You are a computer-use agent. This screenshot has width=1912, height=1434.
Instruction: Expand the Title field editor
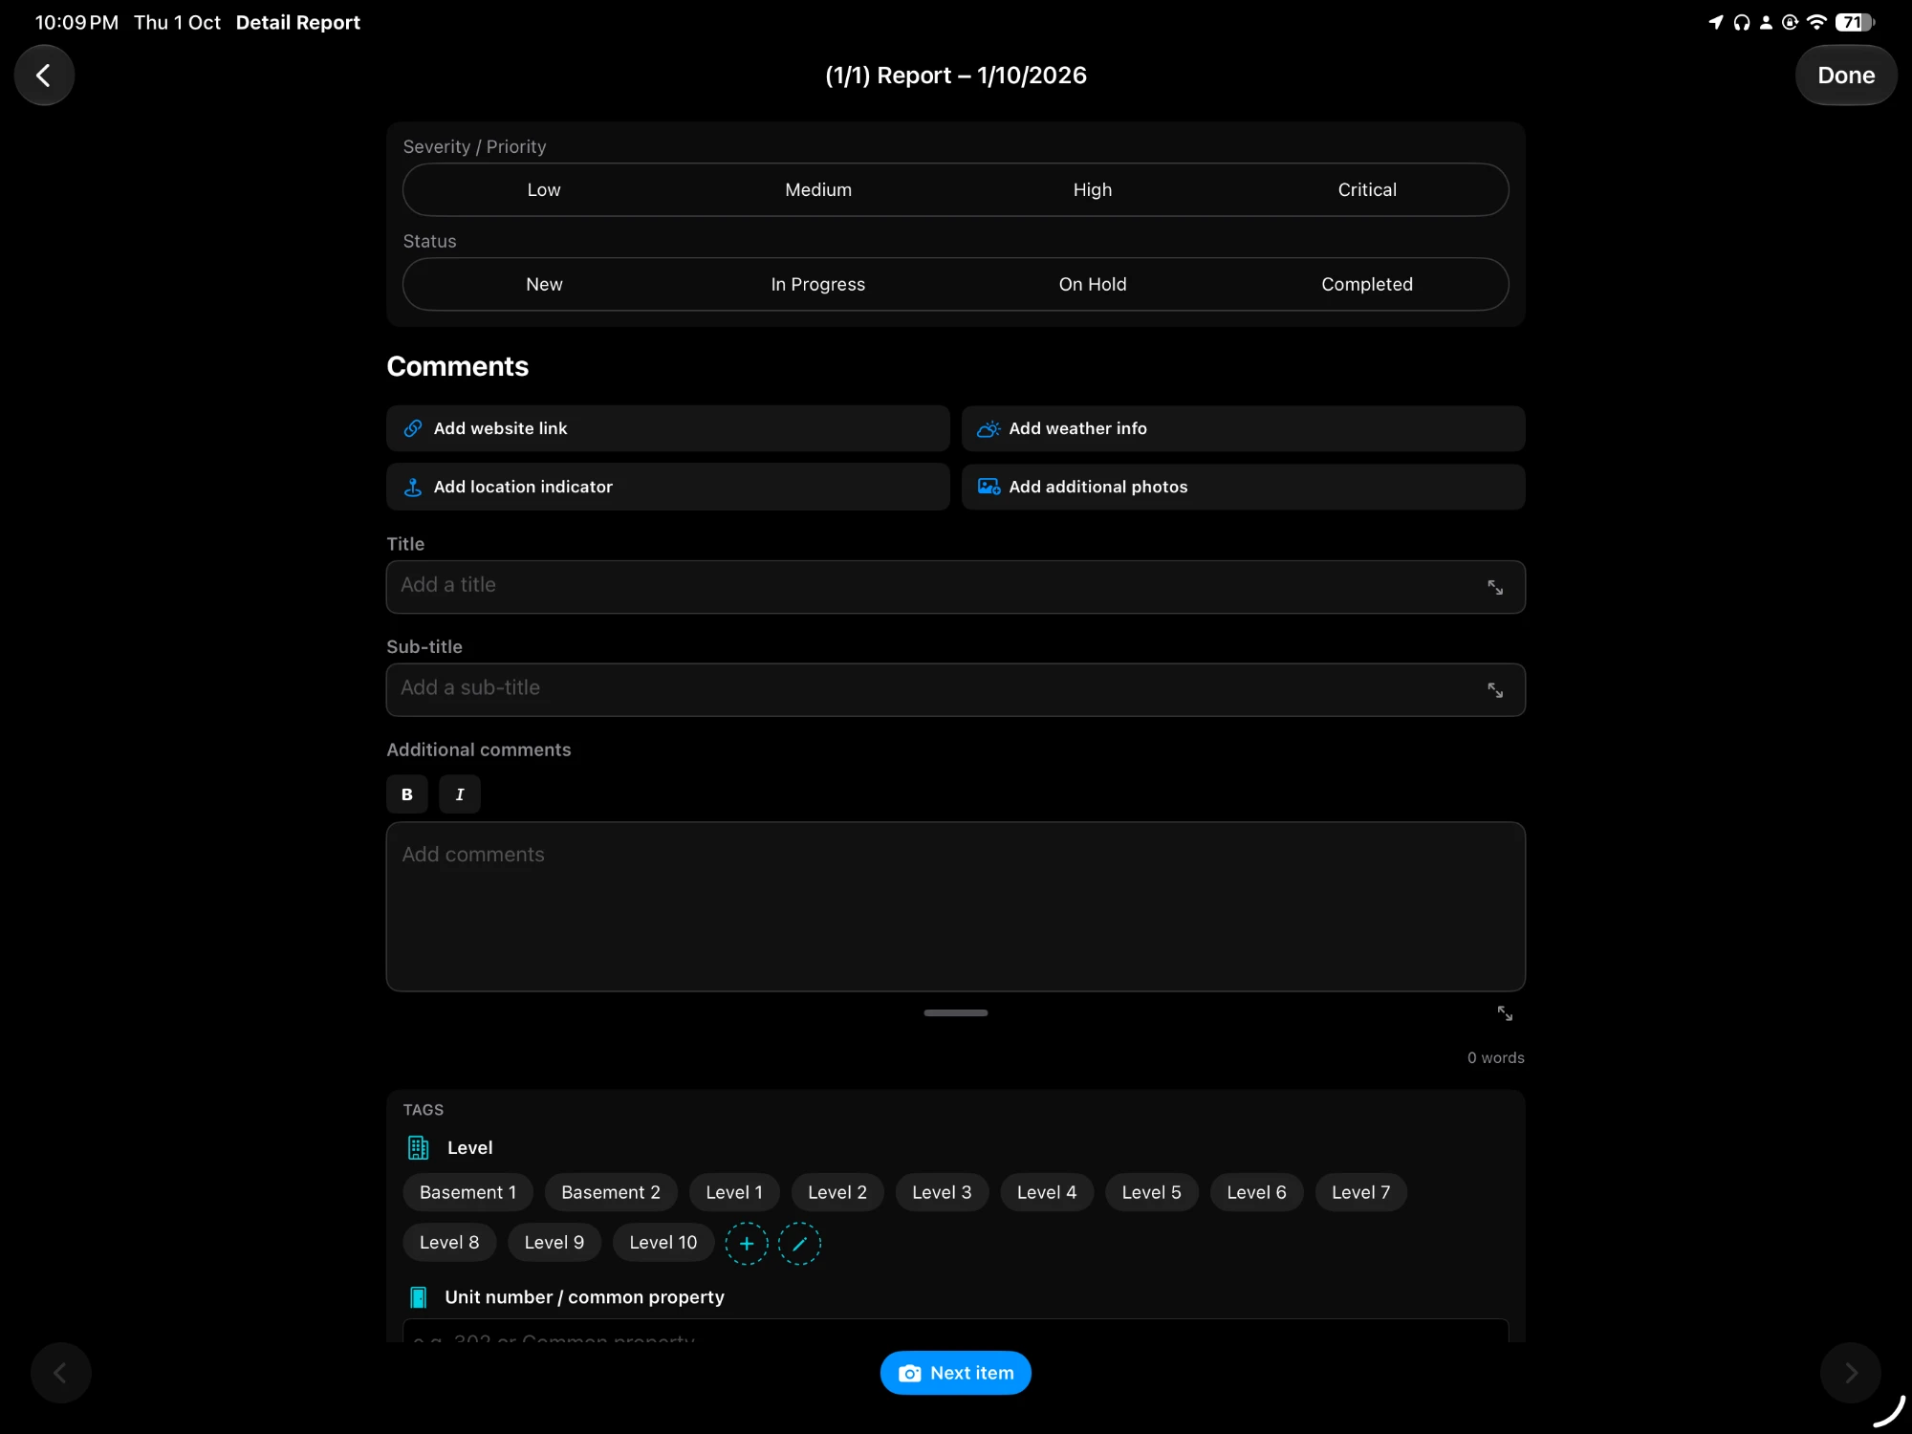[x=1495, y=587]
